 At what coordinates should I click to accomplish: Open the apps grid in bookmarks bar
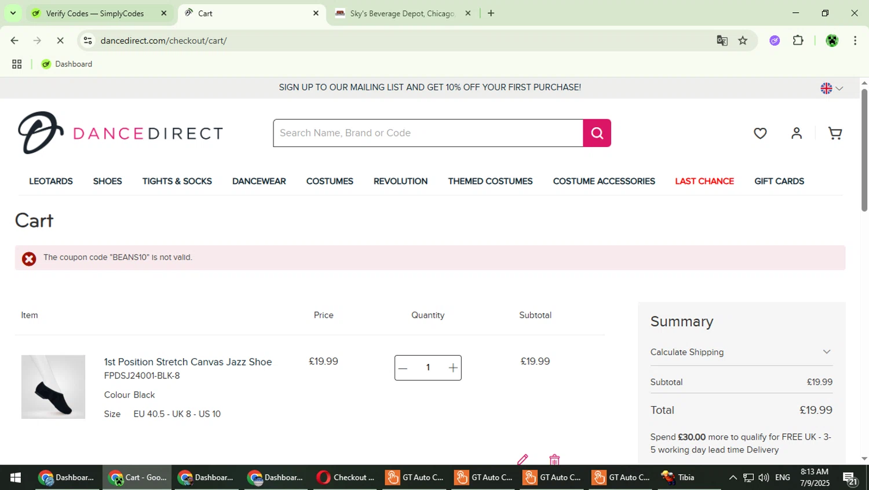pos(17,64)
